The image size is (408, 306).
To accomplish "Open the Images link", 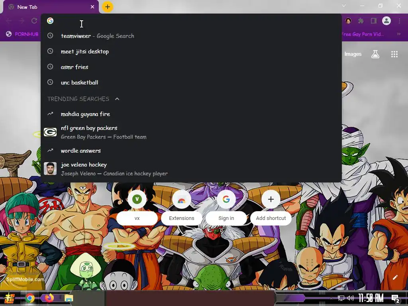I will pyautogui.click(x=353, y=54).
